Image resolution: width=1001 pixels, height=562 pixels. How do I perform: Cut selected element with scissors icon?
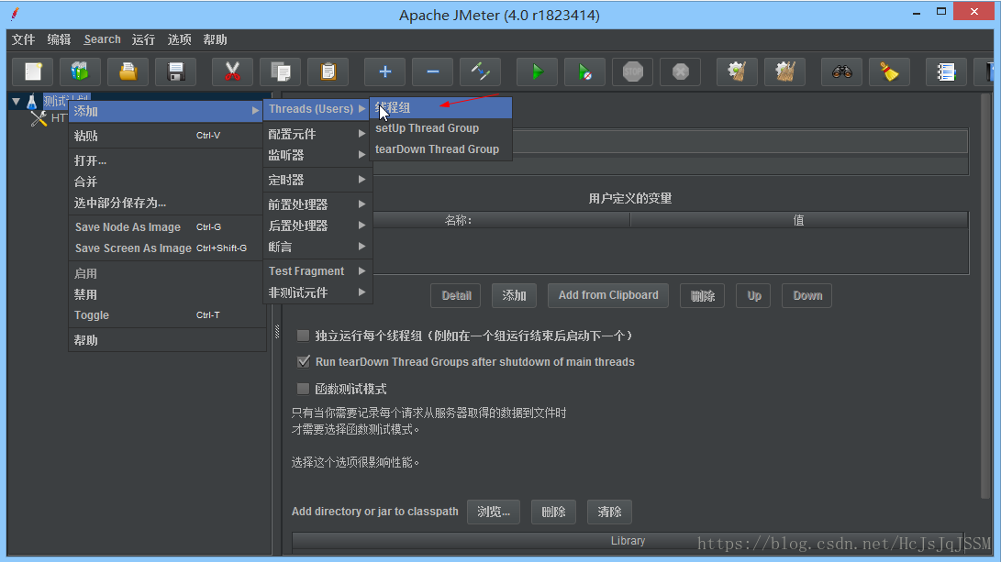click(x=232, y=72)
